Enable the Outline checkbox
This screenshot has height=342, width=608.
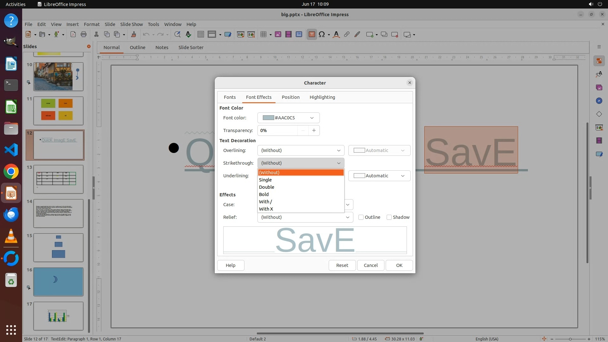361,217
